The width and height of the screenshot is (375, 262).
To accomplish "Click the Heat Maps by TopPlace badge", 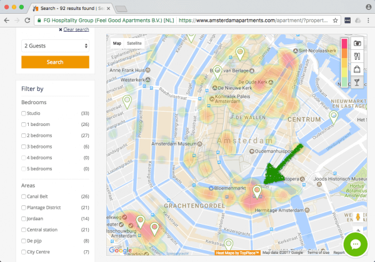I will (x=237, y=253).
